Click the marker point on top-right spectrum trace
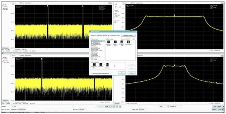The width and height of the screenshot is (226, 114). [x=174, y=16]
